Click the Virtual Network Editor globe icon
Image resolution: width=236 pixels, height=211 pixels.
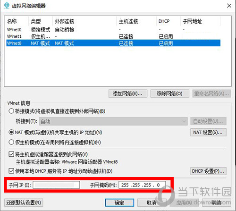tap(7, 6)
